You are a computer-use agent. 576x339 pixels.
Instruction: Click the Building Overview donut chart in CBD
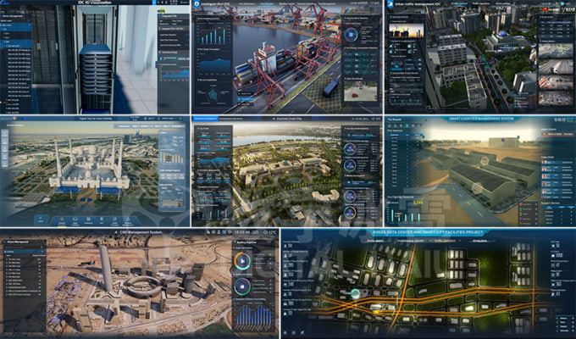pyautogui.click(x=241, y=261)
